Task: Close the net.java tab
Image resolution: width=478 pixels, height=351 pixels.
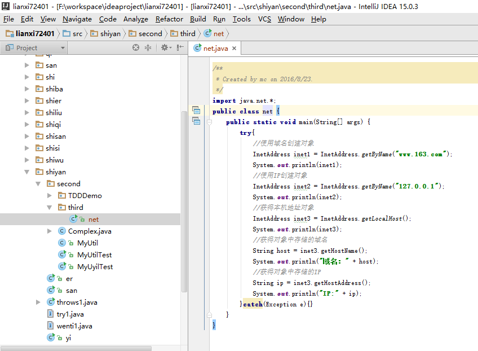Action: pyautogui.click(x=234, y=48)
